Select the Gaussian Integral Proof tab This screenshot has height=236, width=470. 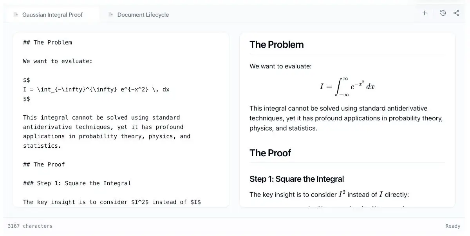click(x=52, y=15)
